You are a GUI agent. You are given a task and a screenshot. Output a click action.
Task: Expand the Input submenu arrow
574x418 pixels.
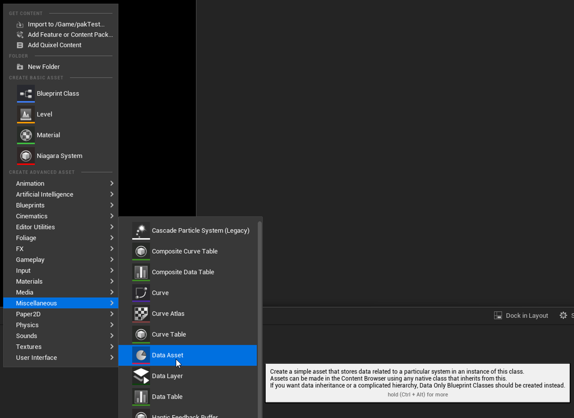click(x=112, y=270)
